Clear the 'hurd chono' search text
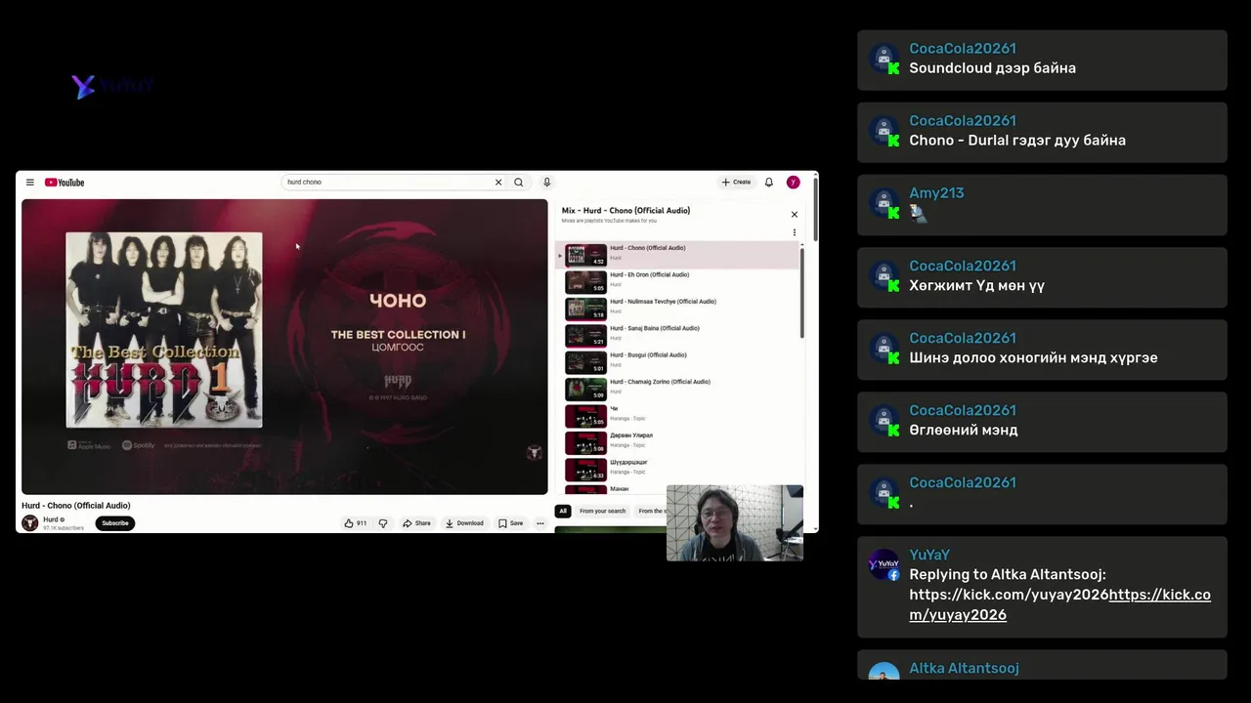The image size is (1251, 703). point(498,183)
